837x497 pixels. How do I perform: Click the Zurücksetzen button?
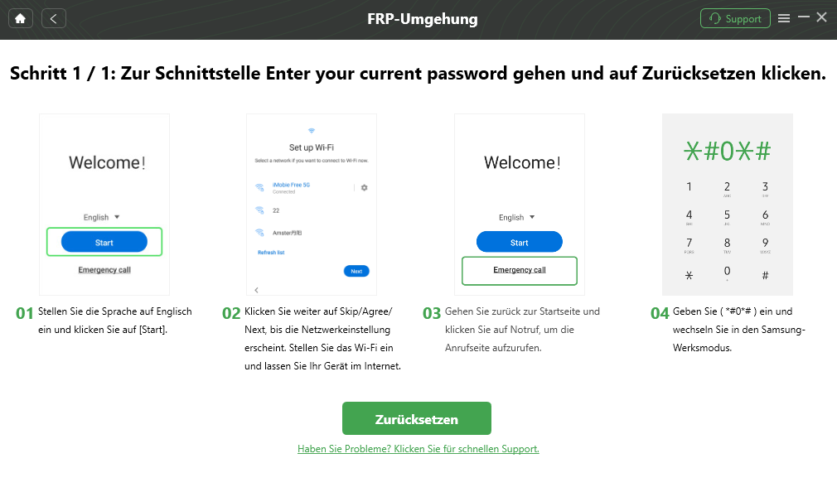[417, 418]
